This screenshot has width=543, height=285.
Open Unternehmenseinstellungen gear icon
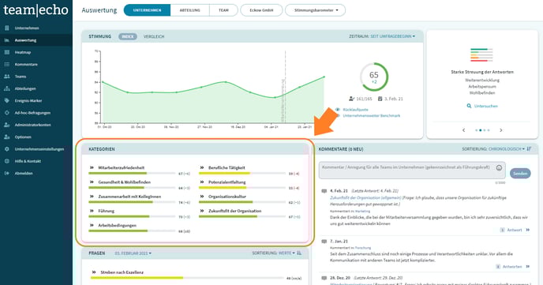(x=6, y=149)
